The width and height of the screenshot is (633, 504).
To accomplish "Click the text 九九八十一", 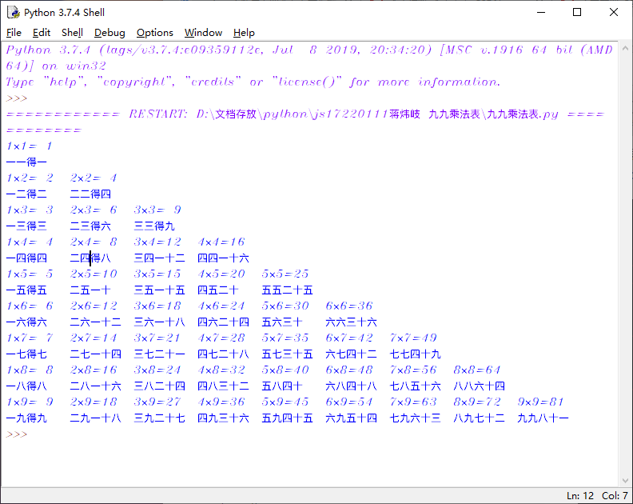I will [543, 418].
